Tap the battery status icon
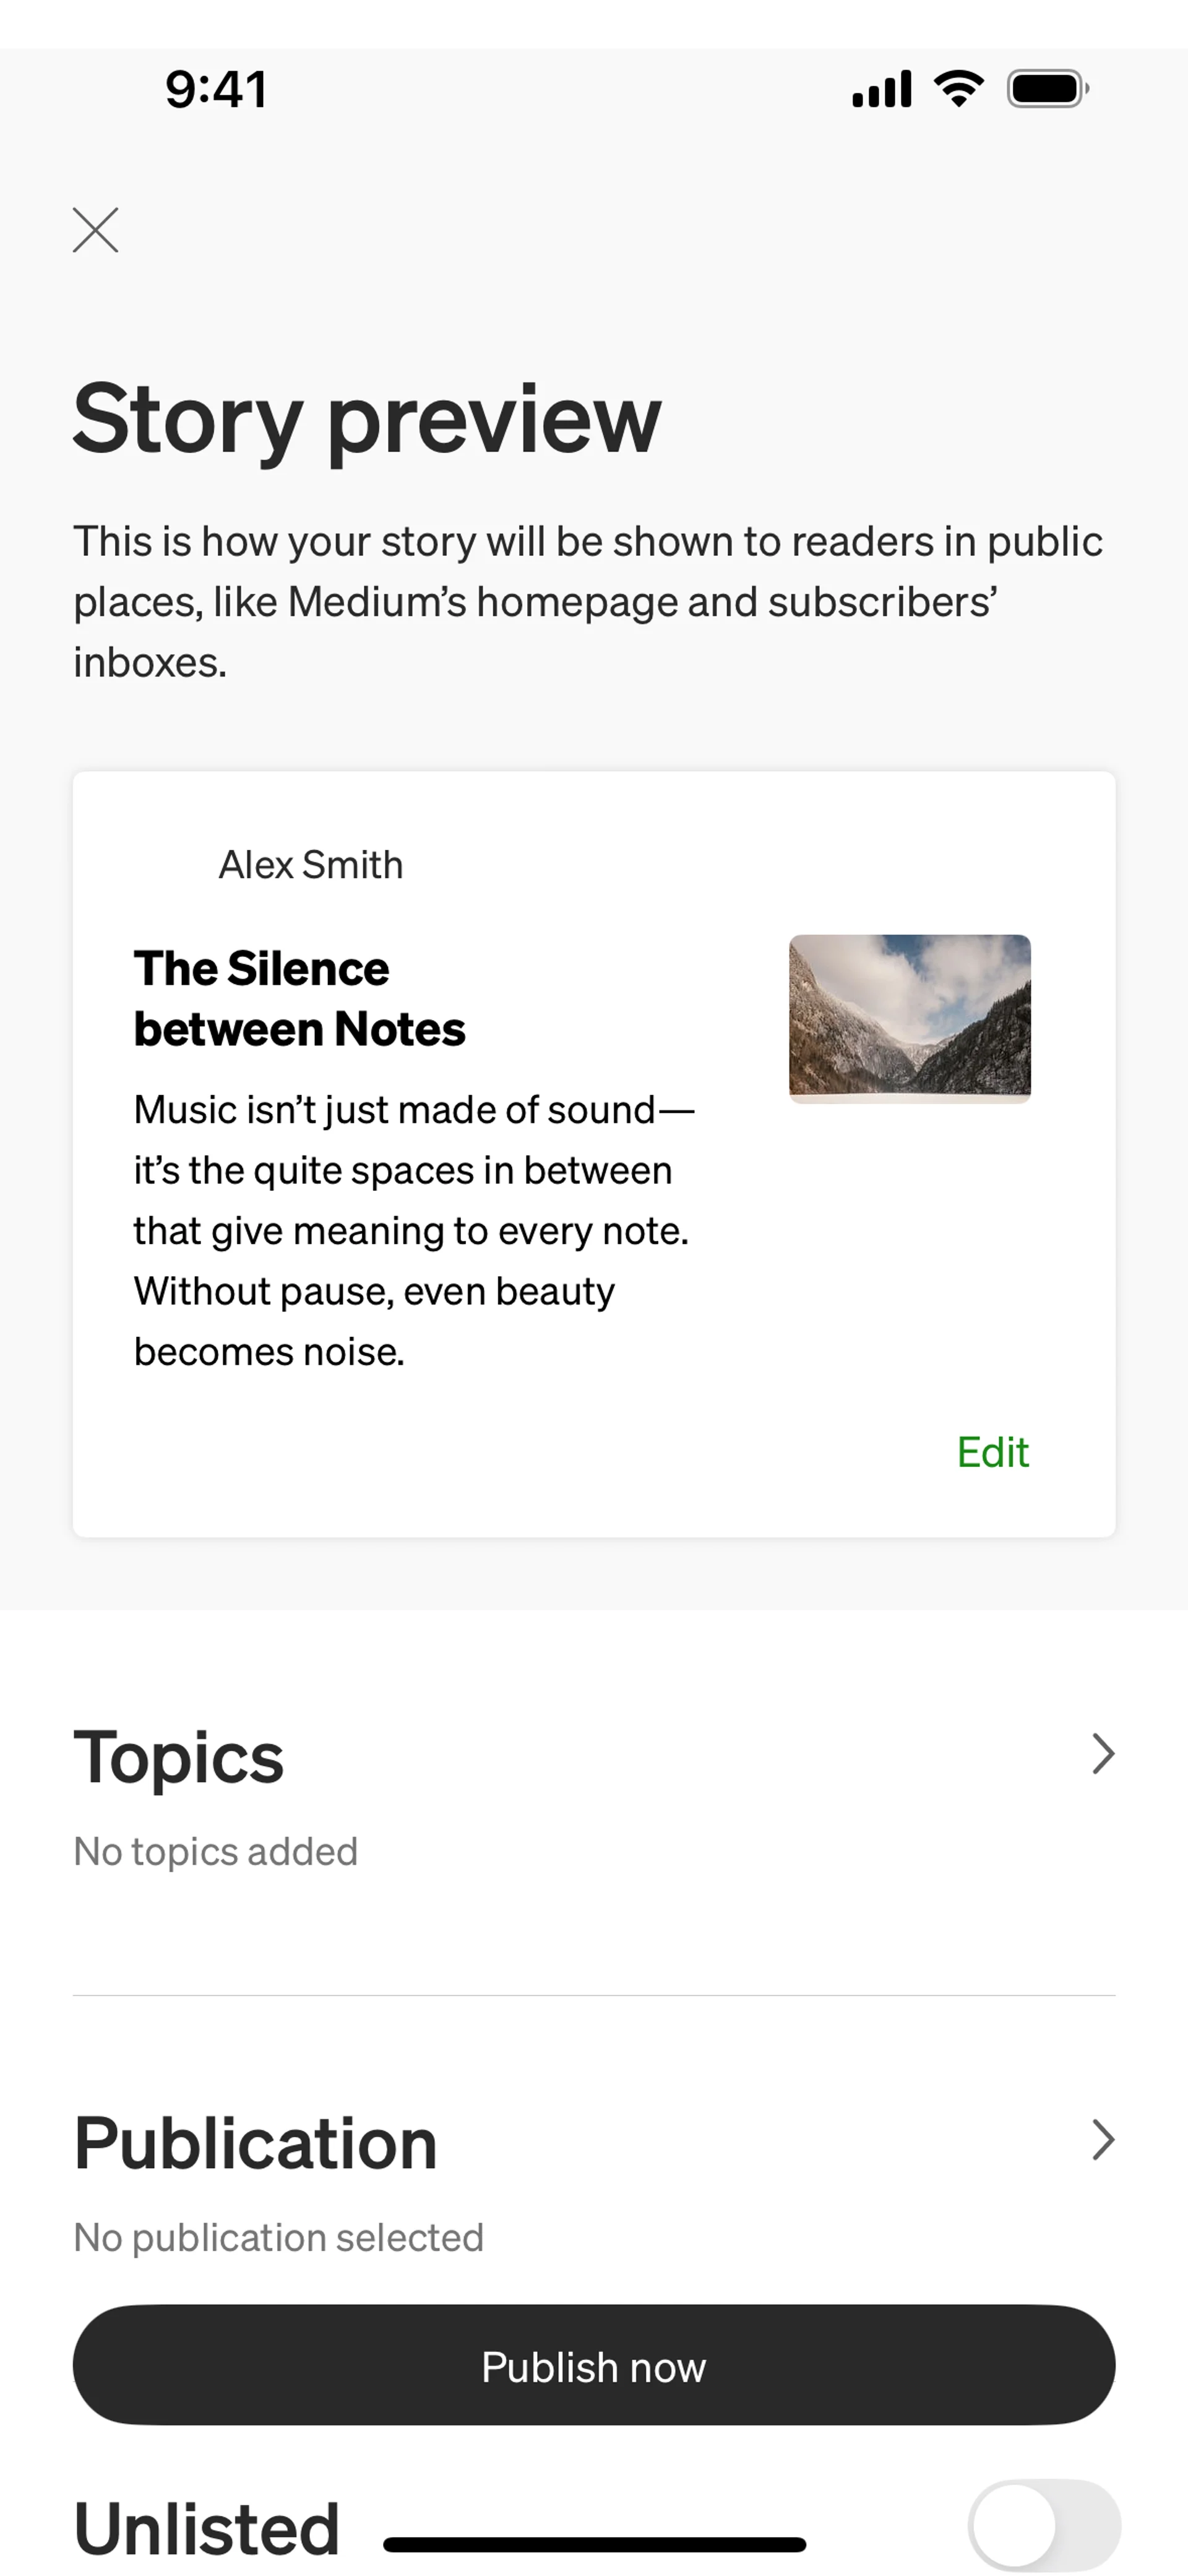The image size is (1188, 2576). (1047, 89)
